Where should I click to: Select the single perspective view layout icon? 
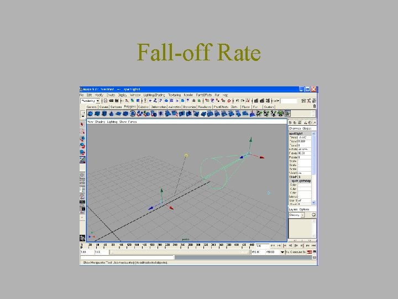tap(82, 175)
